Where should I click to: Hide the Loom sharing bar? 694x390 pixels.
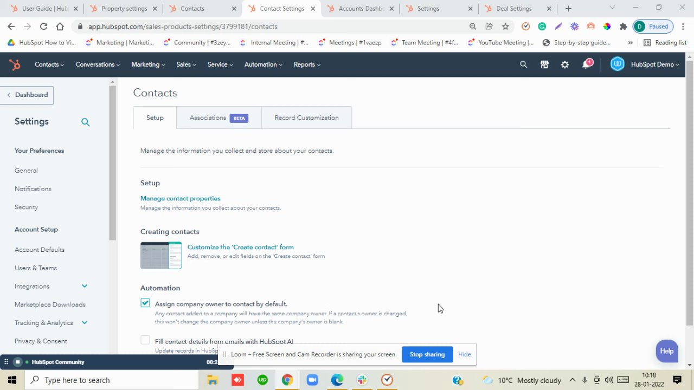[x=464, y=354]
